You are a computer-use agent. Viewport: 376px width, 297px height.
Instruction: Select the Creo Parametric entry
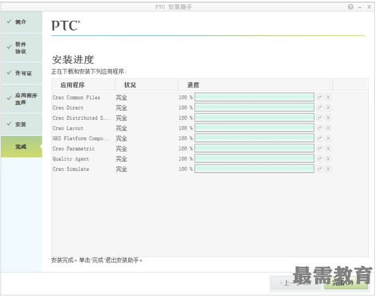73,149
